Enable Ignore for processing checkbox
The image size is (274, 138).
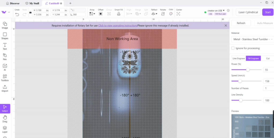[233, 48]
